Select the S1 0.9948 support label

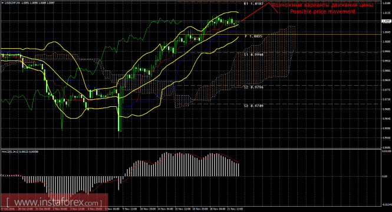click(x=253, y=54)
